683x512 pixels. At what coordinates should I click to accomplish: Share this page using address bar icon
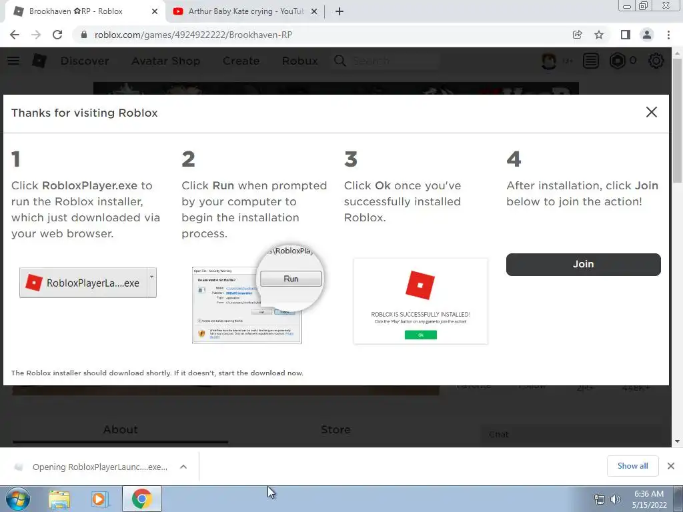[577, 35]
